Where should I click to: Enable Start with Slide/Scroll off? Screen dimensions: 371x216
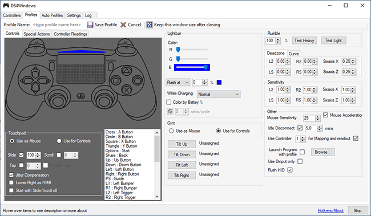pyautogui.click(x=11, y=190)
